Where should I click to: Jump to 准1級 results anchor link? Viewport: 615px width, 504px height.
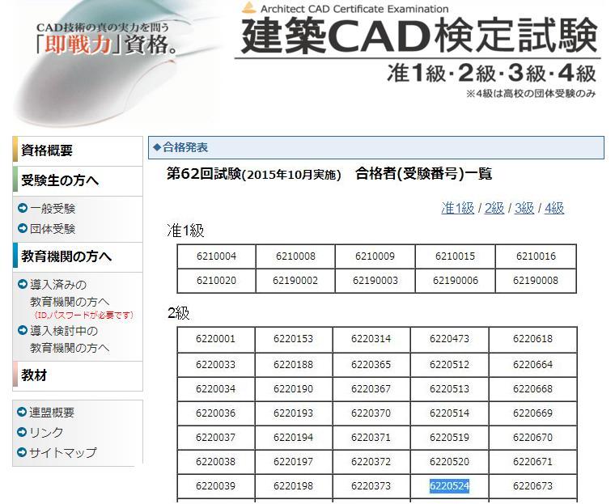click(x=458, y=208)
